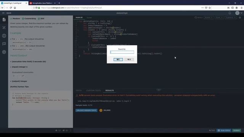
Task: Click the Search for text field
Action: [x=122, y=52]
